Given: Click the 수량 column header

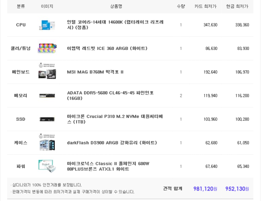Looking at the screenshot, I should (181, 6).
